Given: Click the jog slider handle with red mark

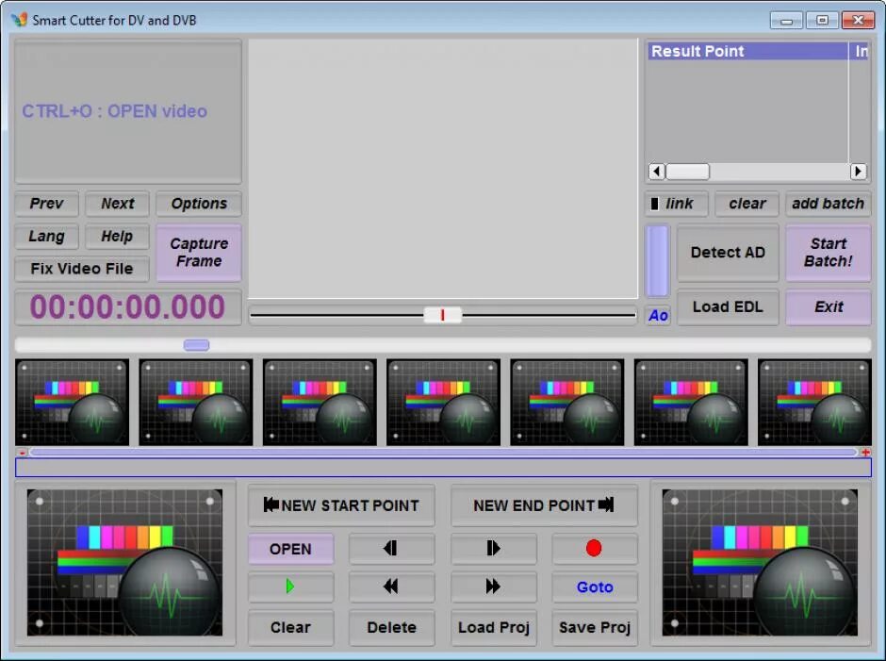Looking at the screenshot, I should [442, 315].
